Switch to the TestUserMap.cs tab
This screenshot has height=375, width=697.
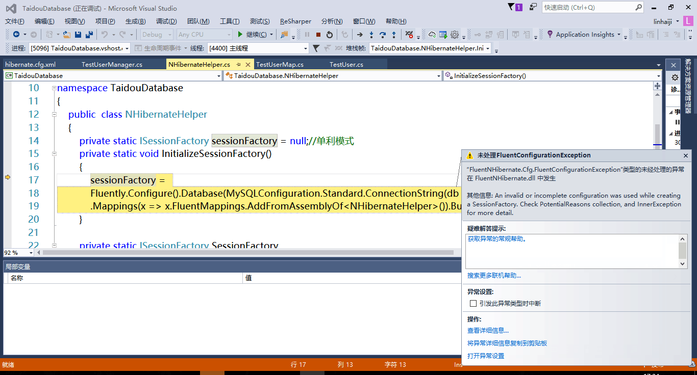pos(280,65)
